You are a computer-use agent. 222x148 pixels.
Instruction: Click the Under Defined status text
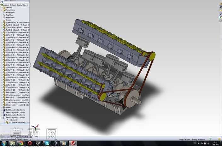point(184,139)
